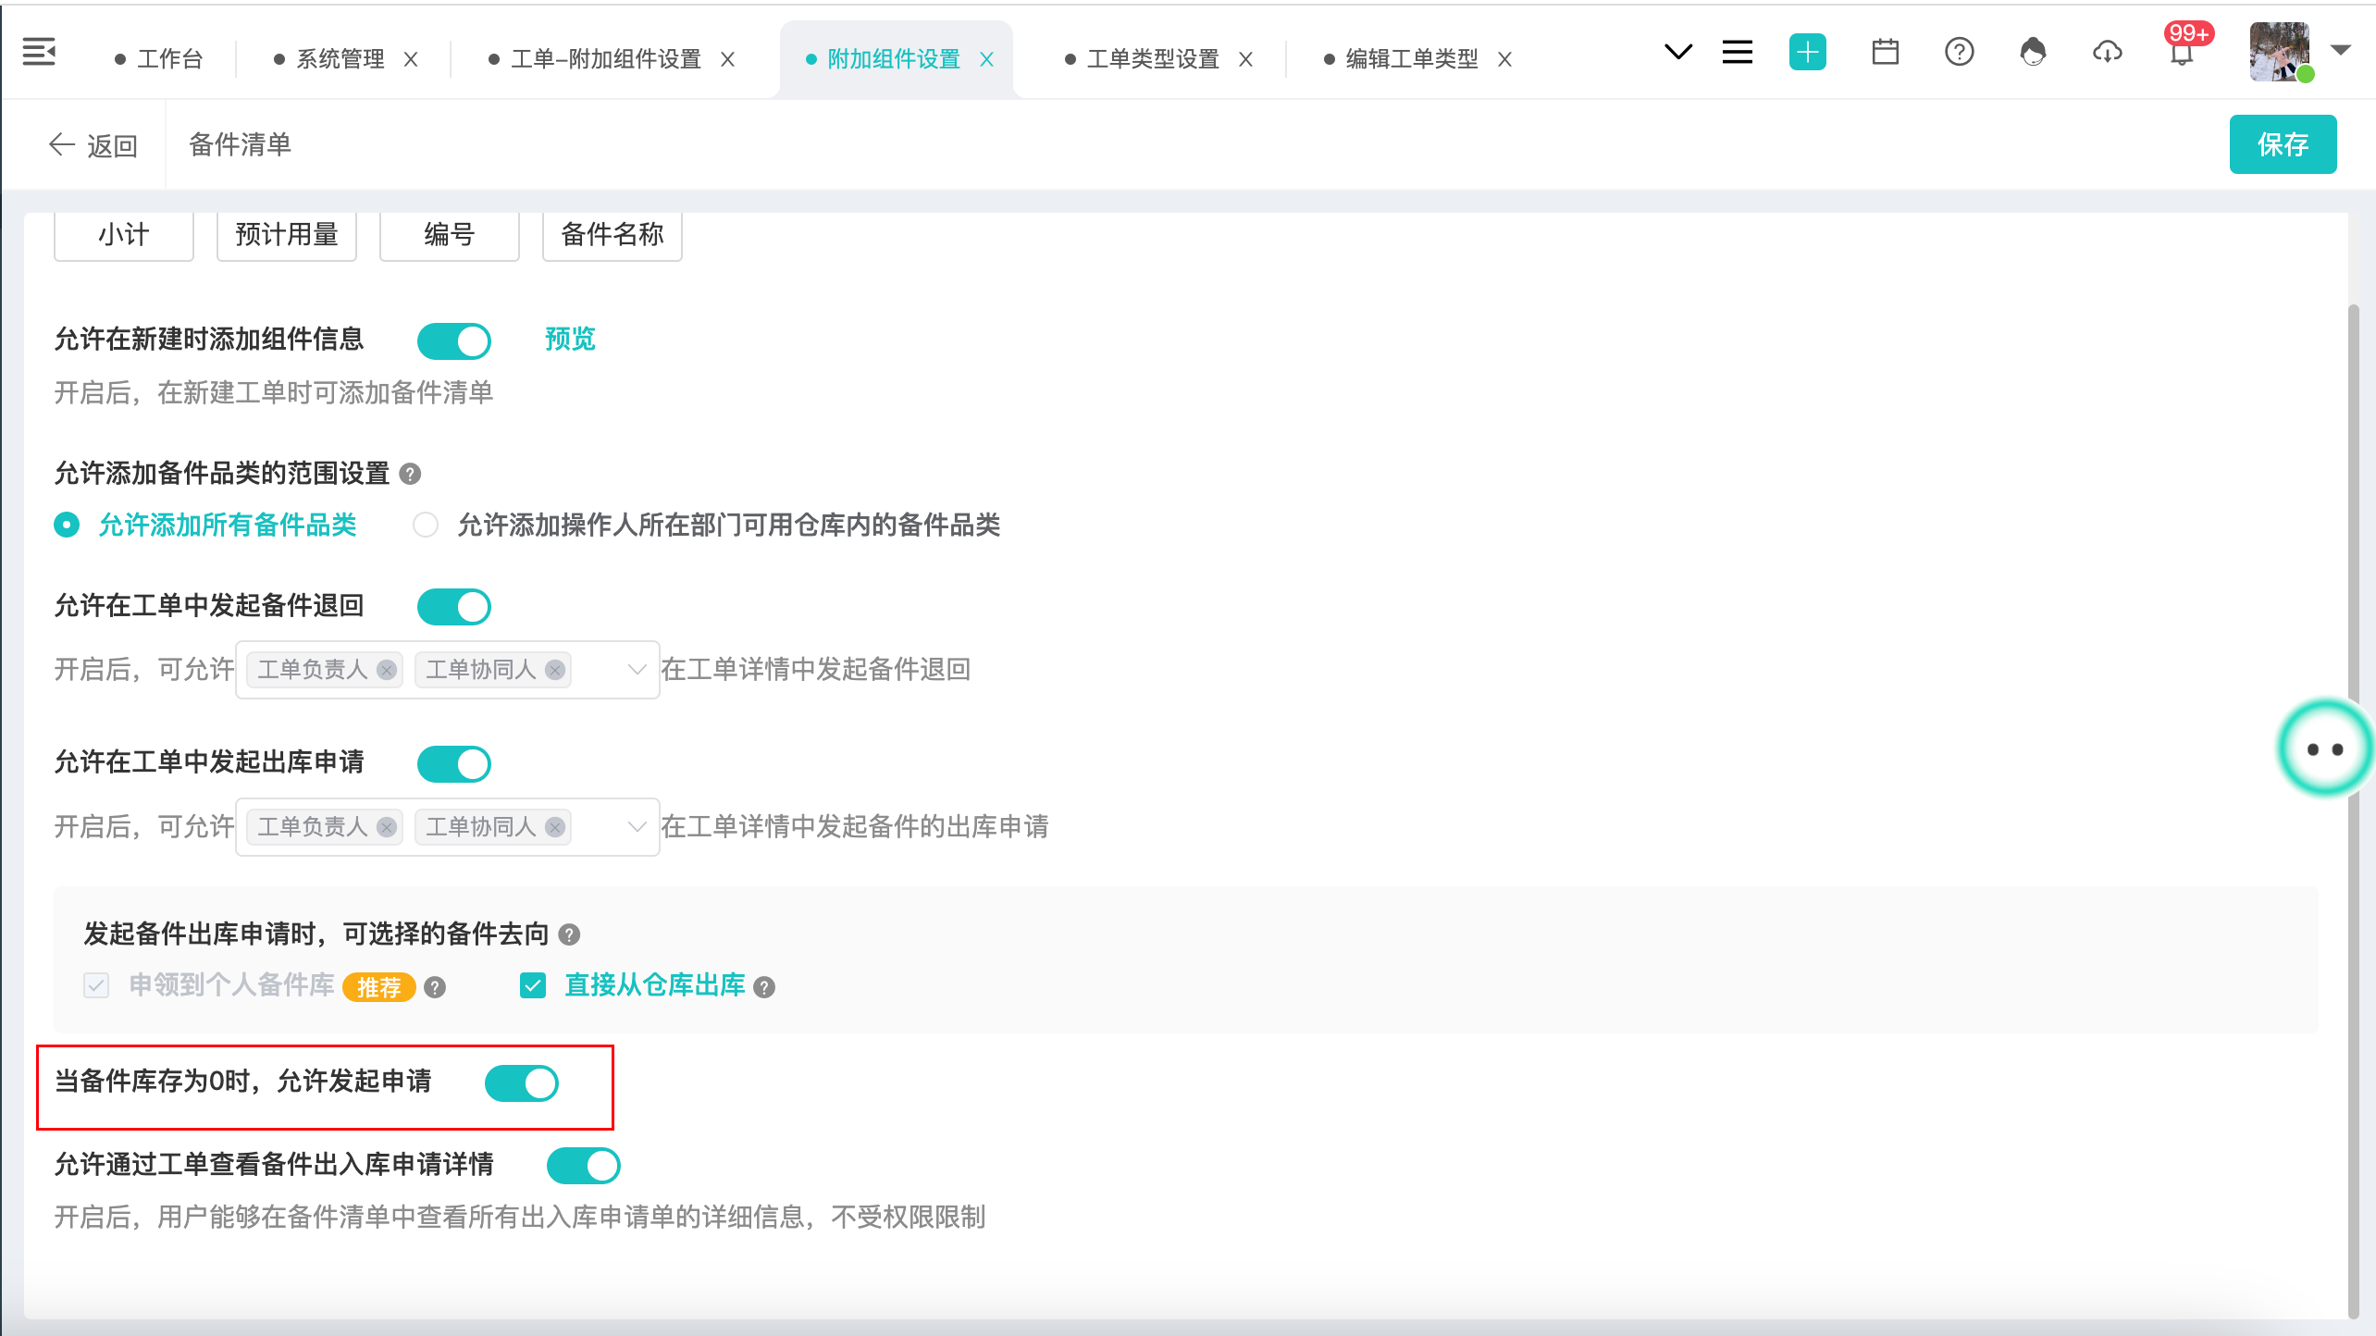Open the tab list chevron dropdown
The height and width of the screenshot is (1336, 2376).
(1677, 52)
